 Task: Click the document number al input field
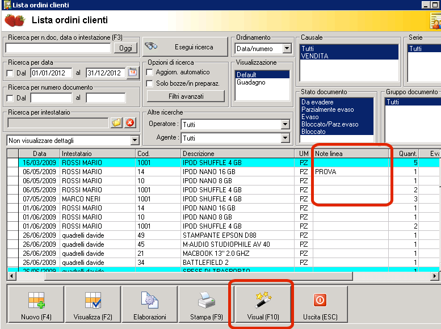[106, 98]
